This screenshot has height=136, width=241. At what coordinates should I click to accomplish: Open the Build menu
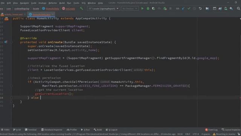[x=62, y=3]
